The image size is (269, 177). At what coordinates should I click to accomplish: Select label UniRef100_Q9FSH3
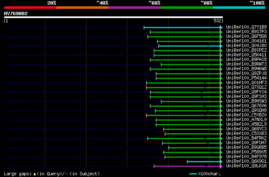pos(246,96)
